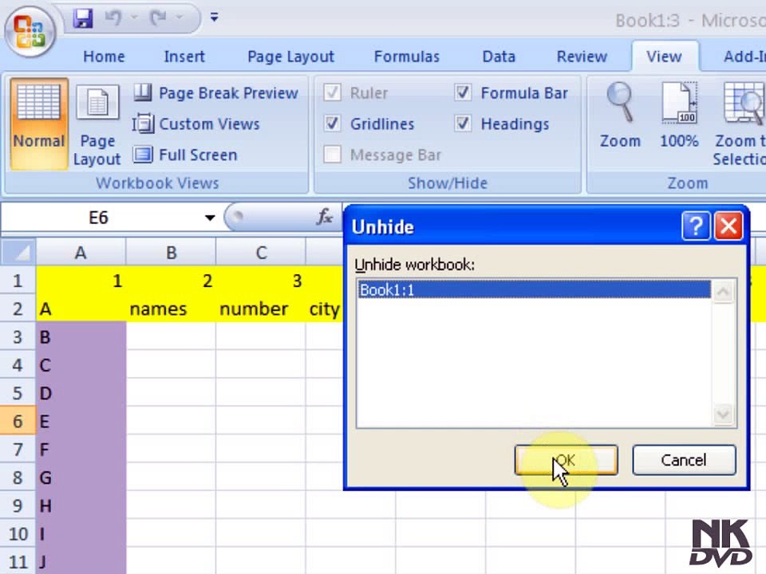The height and width of the screenshot is (574, 766).
Task: Toggle the Message Bar checkbox
Action: pyautogui.click(x=332, y=155)
